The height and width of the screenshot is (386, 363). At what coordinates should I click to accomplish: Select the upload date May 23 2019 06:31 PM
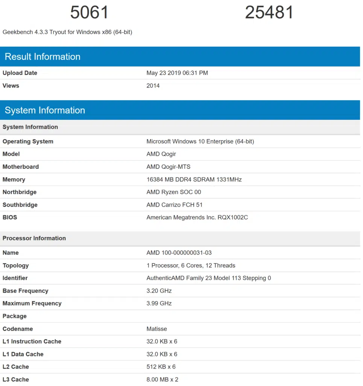[x=177, y=73]
